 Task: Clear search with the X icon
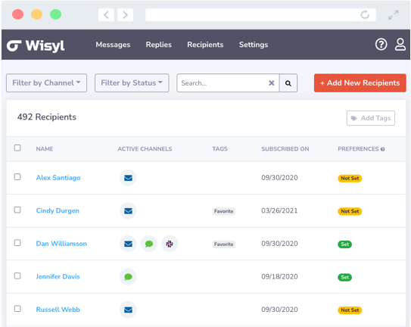[271, 83]
